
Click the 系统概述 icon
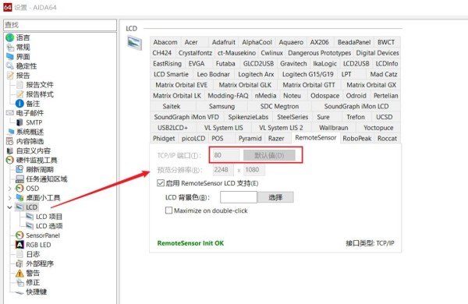click(11, 132)
